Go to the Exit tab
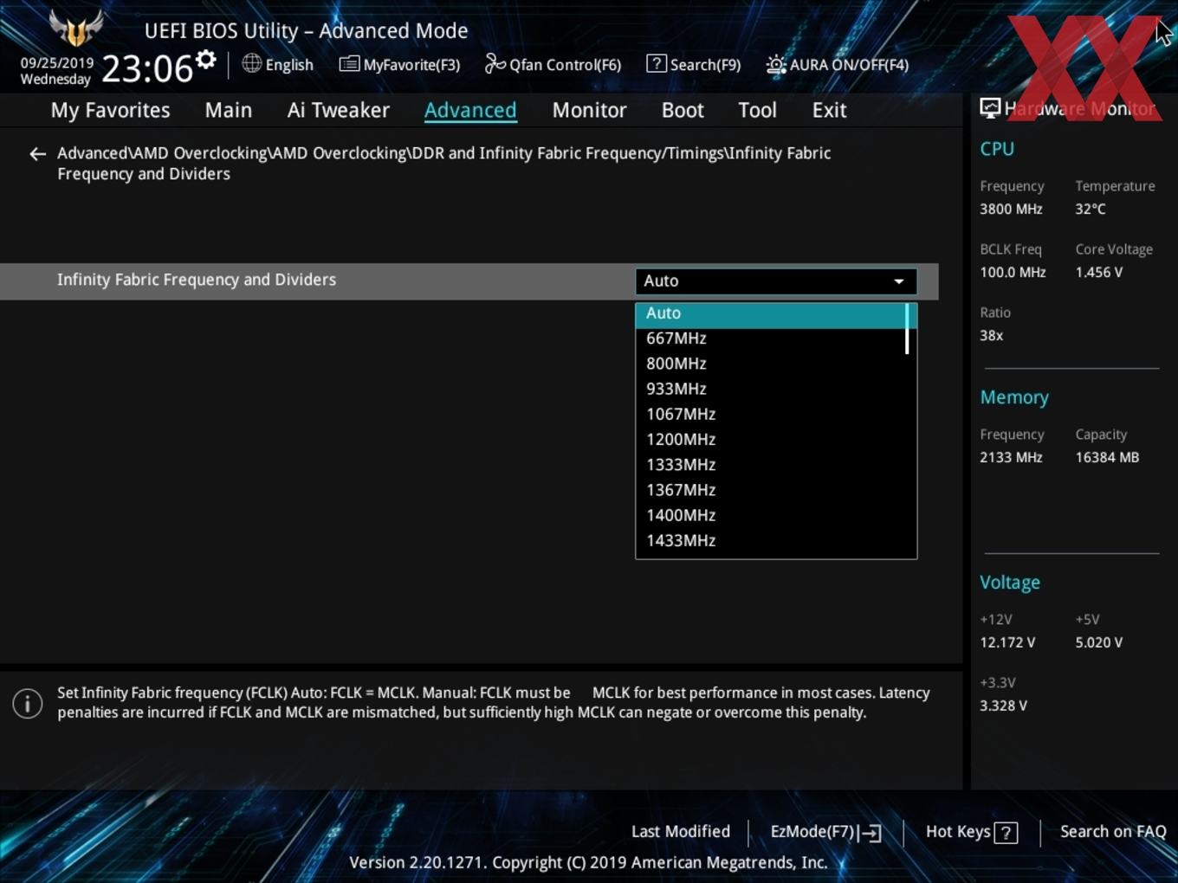Image resolution: width=1178 pixels, height=883 pixels. 829,111
